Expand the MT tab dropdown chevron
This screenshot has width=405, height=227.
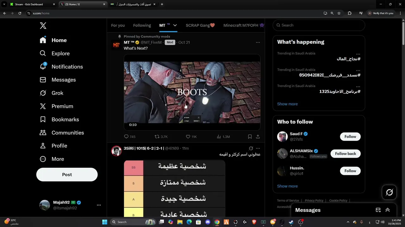click(x=175, y=25)
